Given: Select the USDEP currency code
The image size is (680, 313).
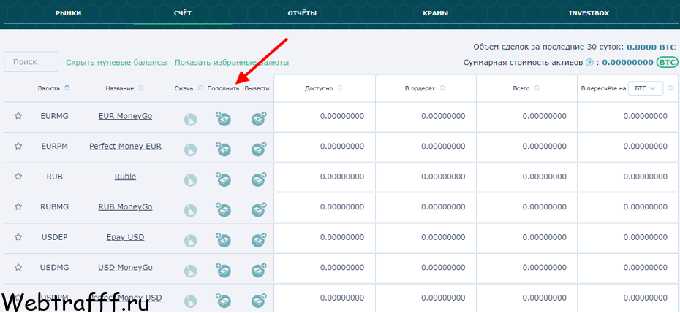Looking at the screenshot, I should [55, 237].
